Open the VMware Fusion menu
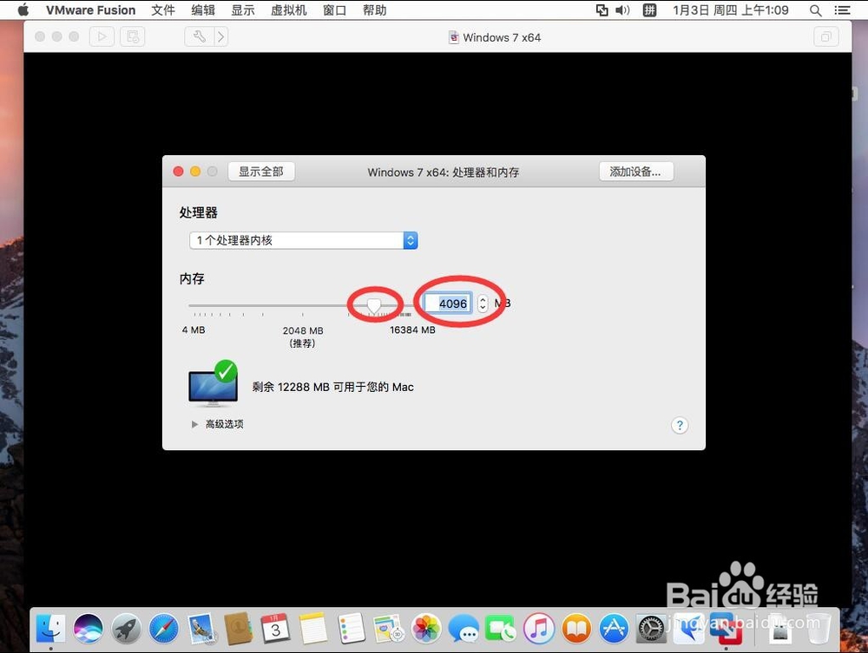 [91, 10]
